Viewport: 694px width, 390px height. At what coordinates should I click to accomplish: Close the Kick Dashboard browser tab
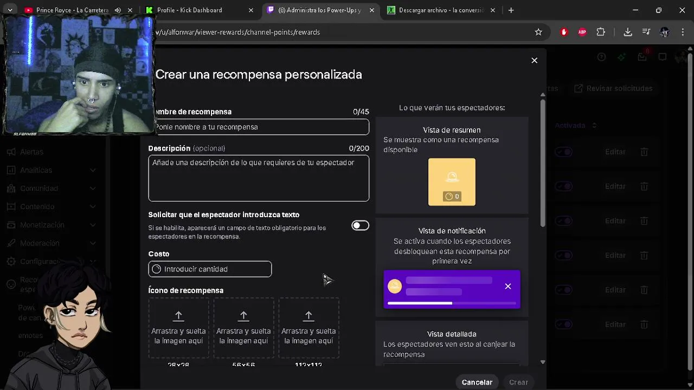pyautogui.click(x=250, y=10)
